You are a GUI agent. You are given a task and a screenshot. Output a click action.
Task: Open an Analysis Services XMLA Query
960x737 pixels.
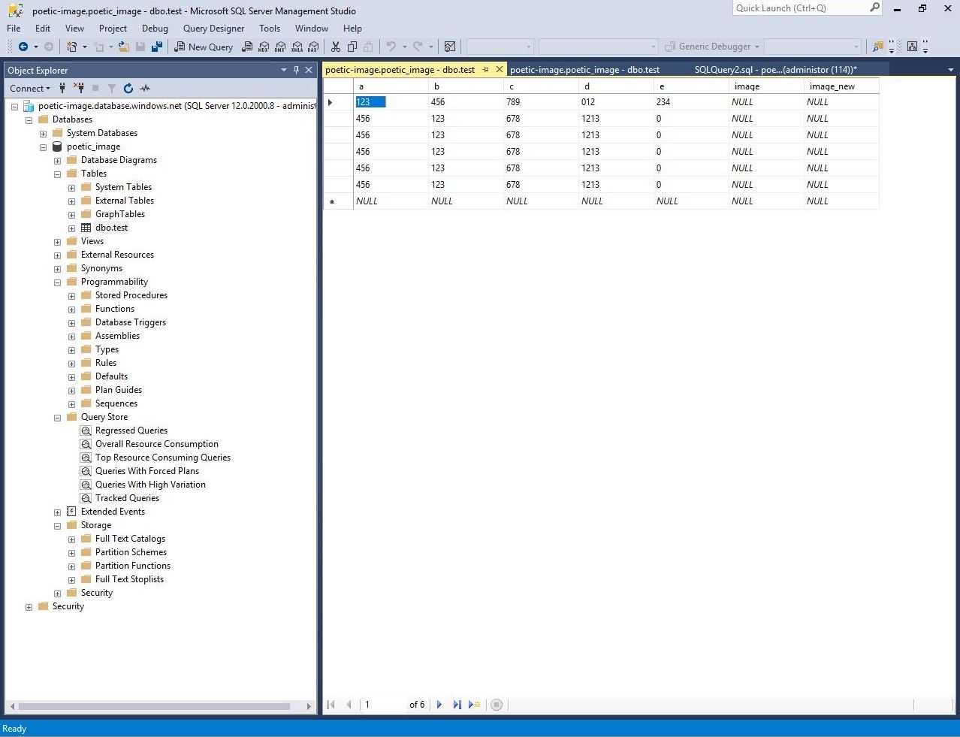(297, 47)
